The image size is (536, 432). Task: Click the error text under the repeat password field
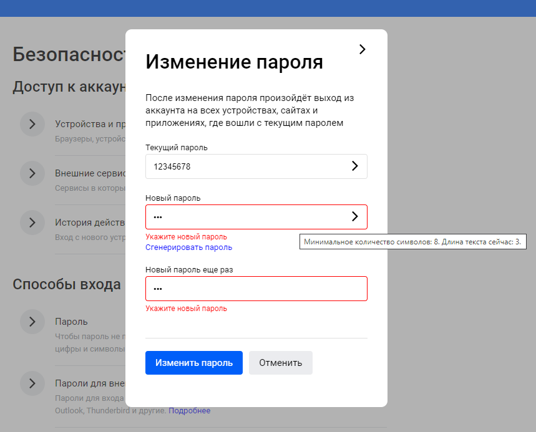pos(187,309)
